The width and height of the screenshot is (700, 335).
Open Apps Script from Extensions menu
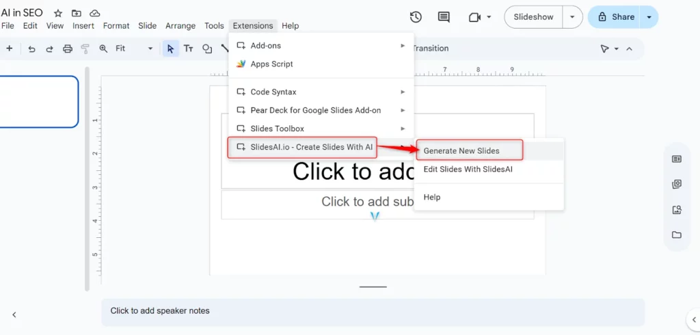click(271, 64)
